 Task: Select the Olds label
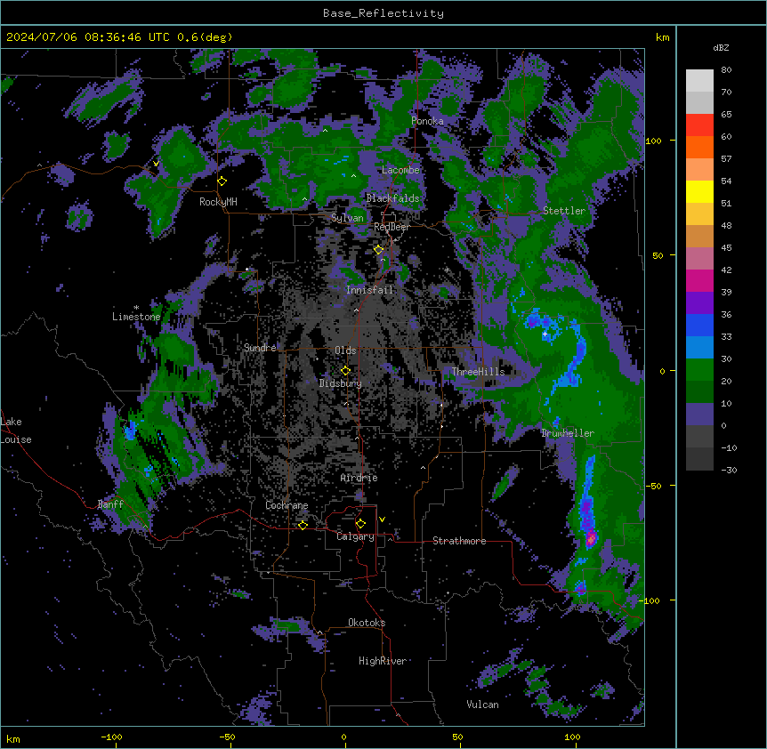(345, 350)
